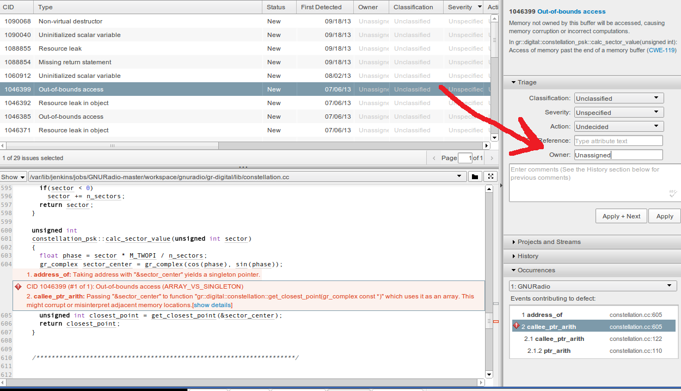Open the Show dropdown above the source code
Image resolution: width=681 pixels, height=391 pixels.
click(13, 177)
